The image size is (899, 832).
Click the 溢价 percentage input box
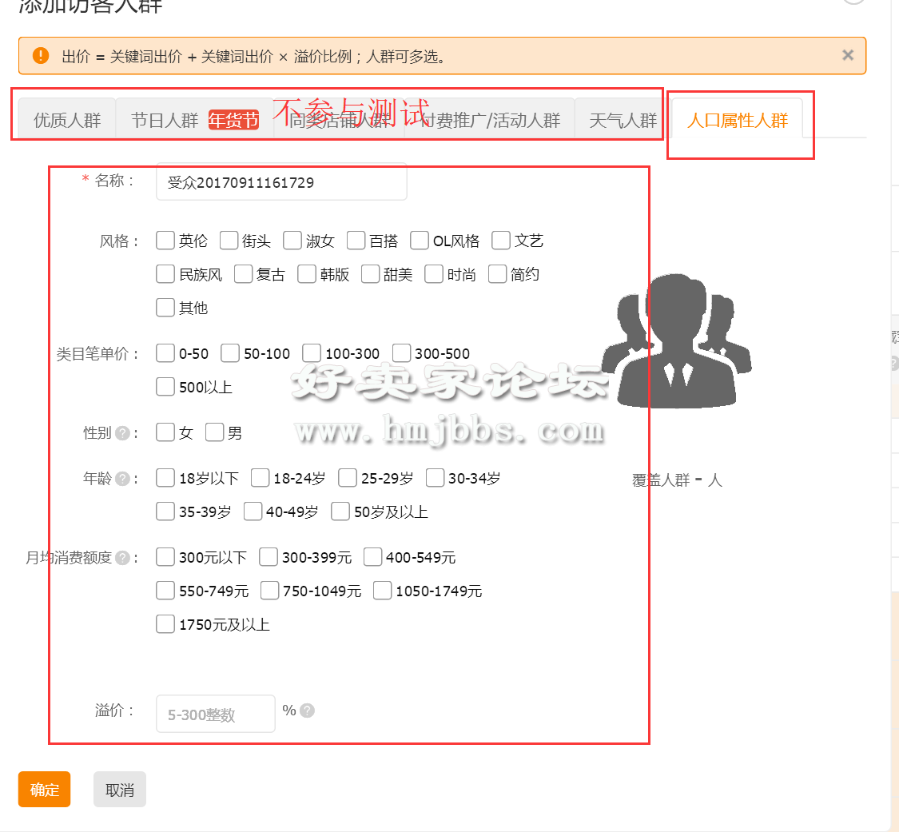pos(216,714)
